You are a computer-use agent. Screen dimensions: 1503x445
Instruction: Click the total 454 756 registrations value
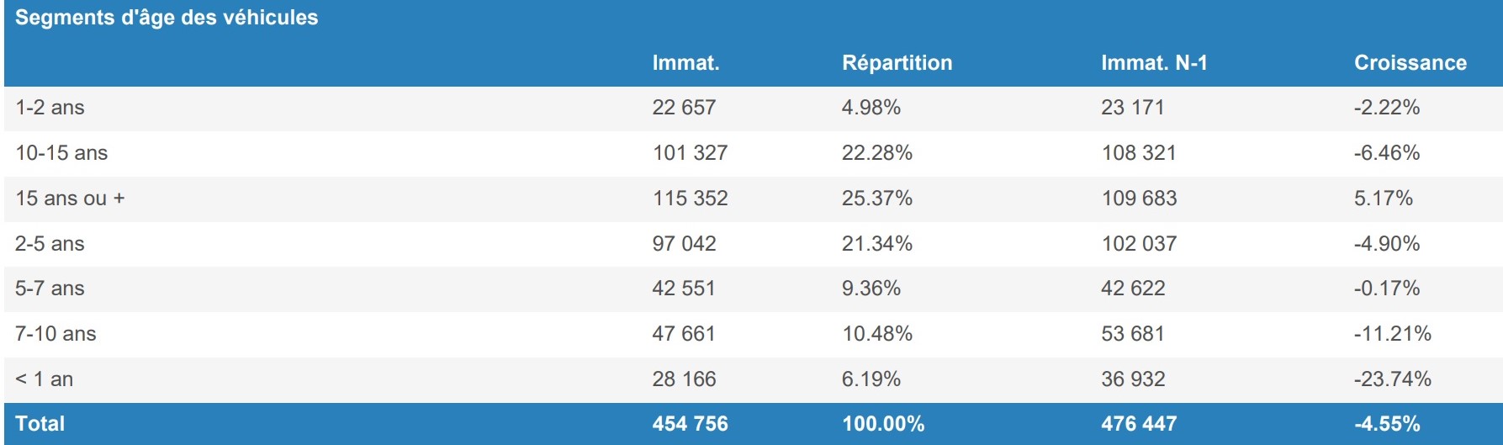coord(690,424)
